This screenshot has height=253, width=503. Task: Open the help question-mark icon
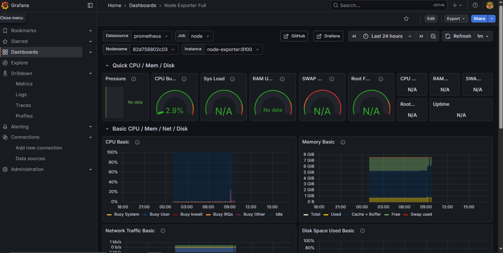475,5
